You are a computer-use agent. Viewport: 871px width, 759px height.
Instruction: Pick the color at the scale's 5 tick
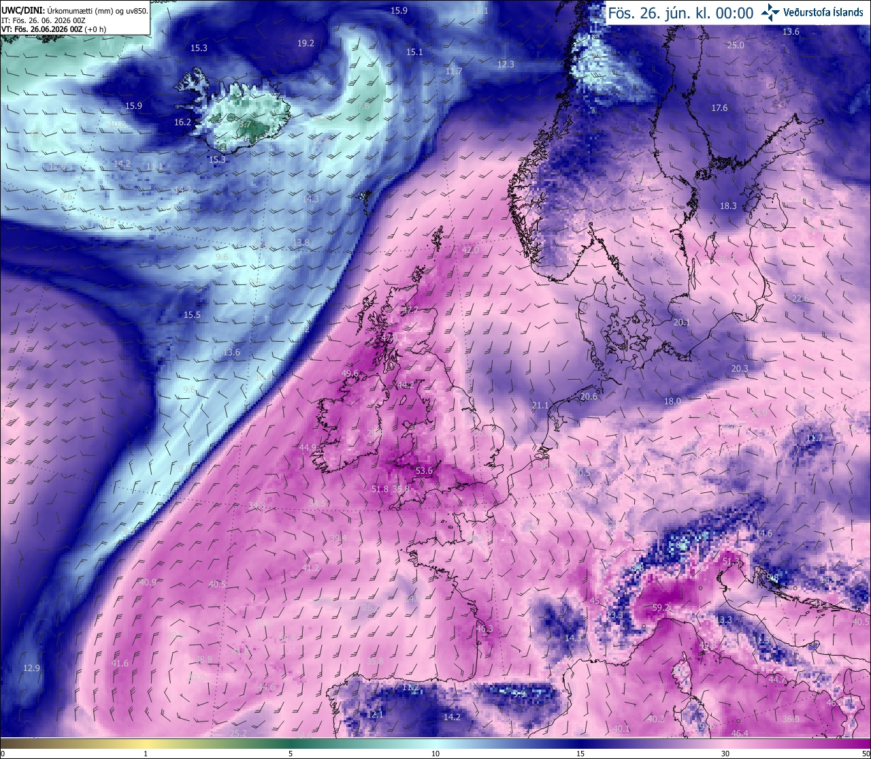[291, 743]
